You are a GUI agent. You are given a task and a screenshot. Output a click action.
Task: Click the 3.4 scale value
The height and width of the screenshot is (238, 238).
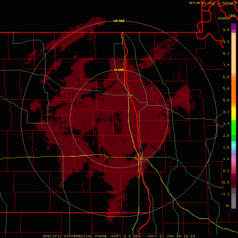pyautogui.click(x=226, y=124)
